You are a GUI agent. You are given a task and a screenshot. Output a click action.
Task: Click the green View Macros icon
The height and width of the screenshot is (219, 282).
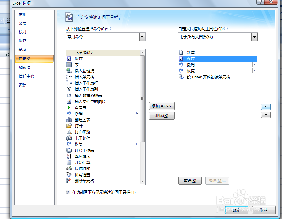coord(69,107)
